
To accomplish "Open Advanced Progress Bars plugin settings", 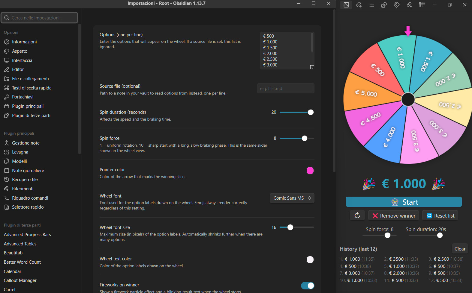I will coord(27,235).
